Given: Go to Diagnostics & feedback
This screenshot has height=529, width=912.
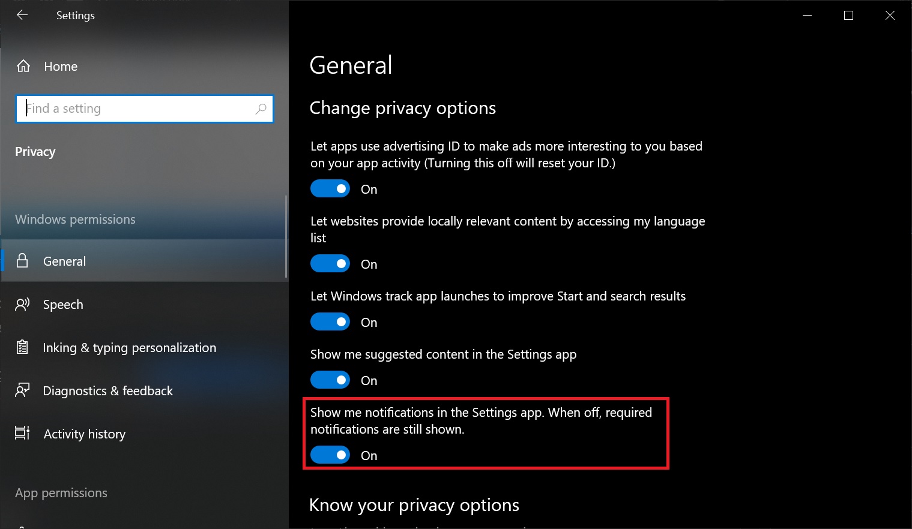Looking at the screenshot, I should pyautogui.click(x=144, y=390).
